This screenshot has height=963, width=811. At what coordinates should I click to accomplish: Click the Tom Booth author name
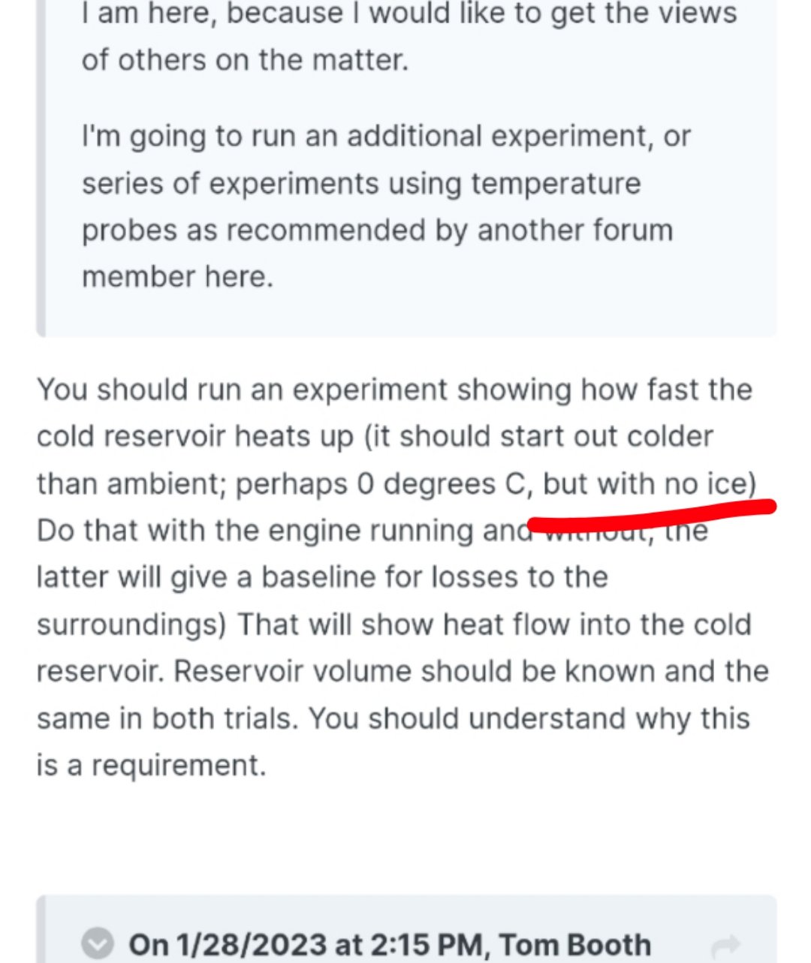pos(574,944)
